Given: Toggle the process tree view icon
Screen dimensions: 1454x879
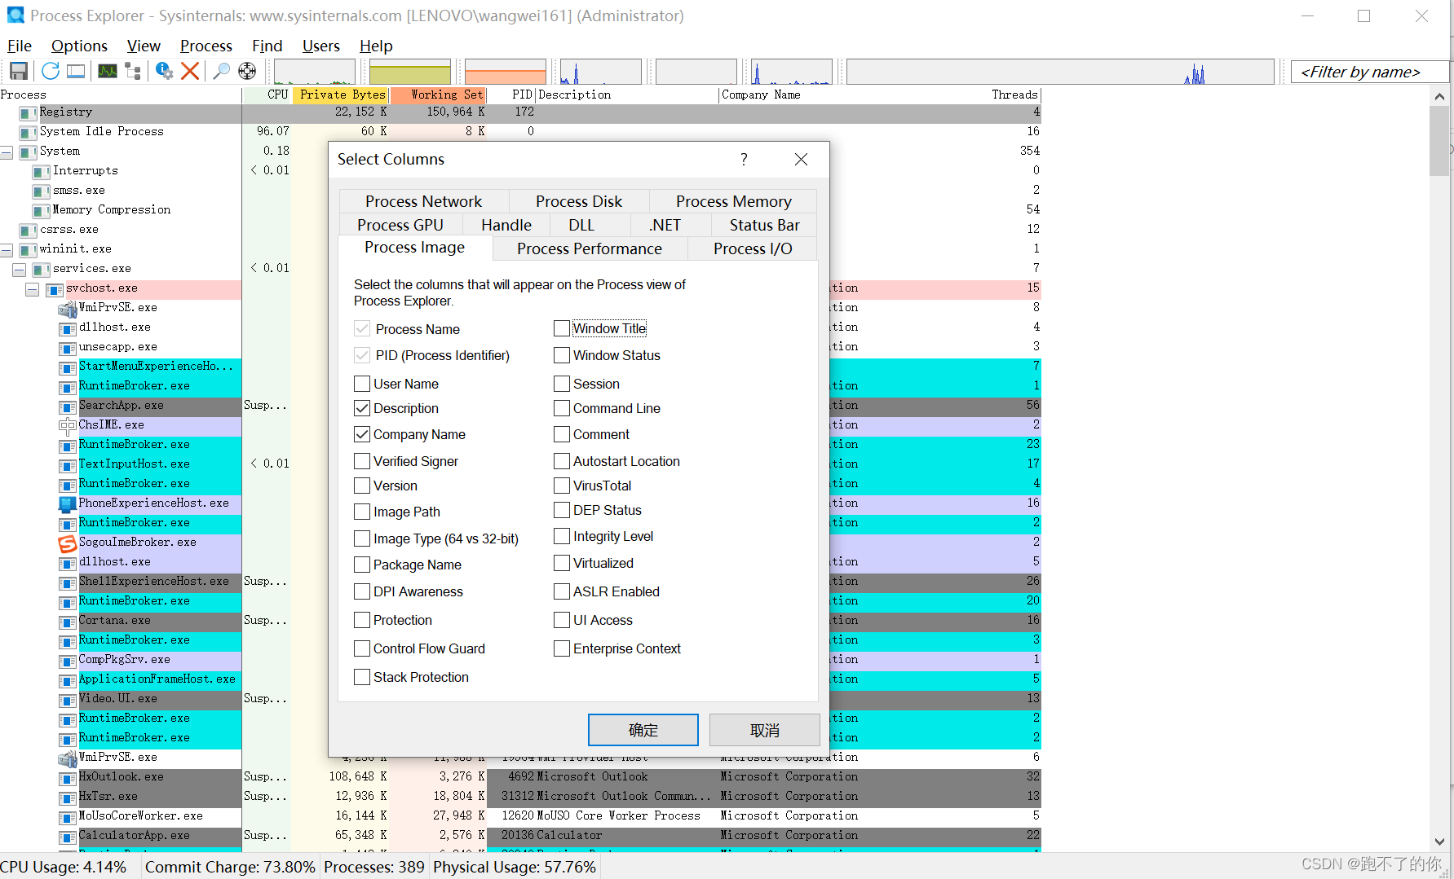Looking at the screenshot, I should [x=133, y=72].
